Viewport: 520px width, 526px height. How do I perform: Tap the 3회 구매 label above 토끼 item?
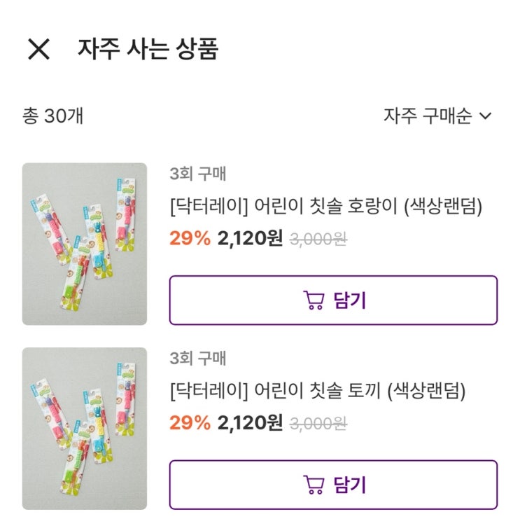(x=197, y=359)
